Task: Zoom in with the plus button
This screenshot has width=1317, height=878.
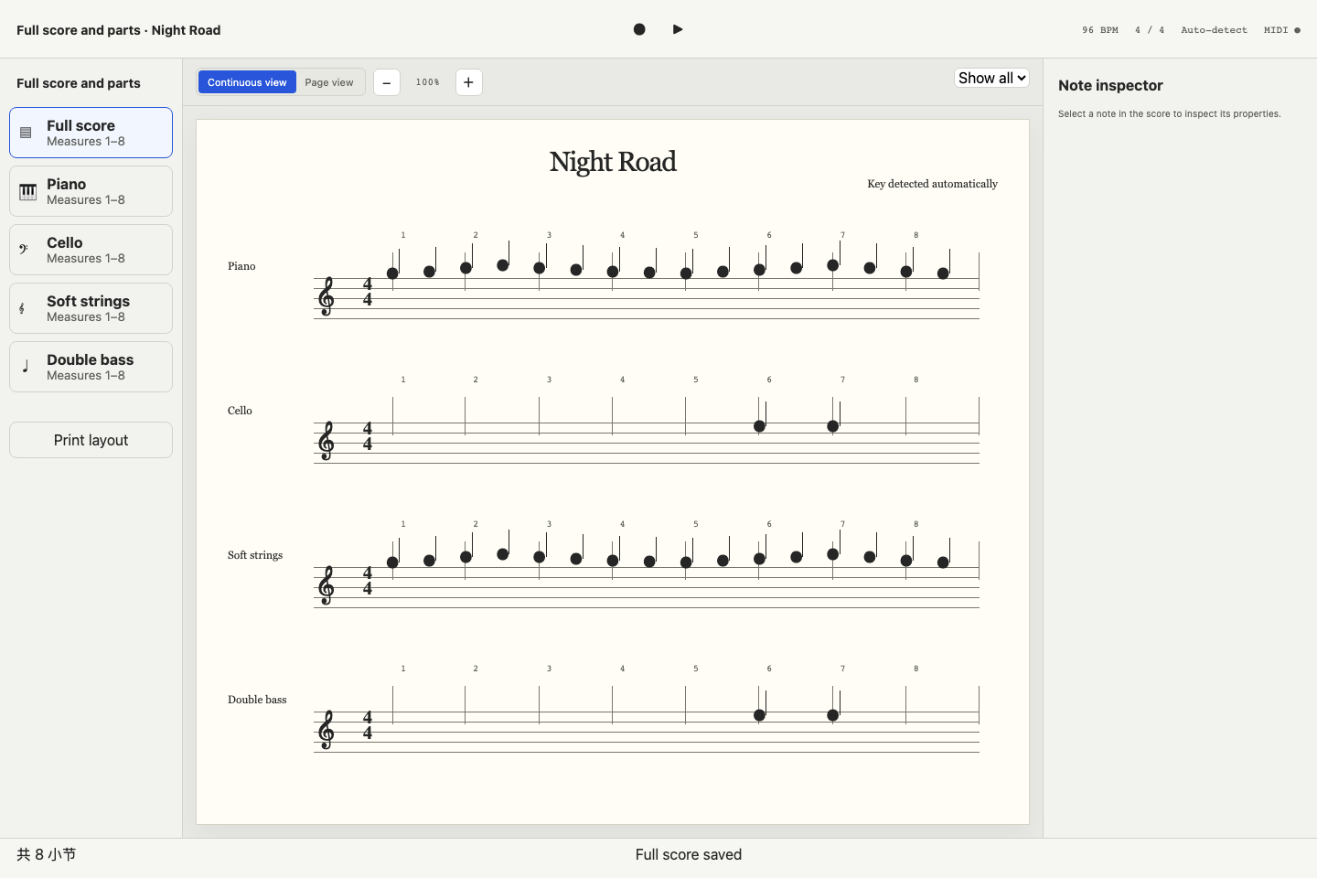Action: click(468, 82)
